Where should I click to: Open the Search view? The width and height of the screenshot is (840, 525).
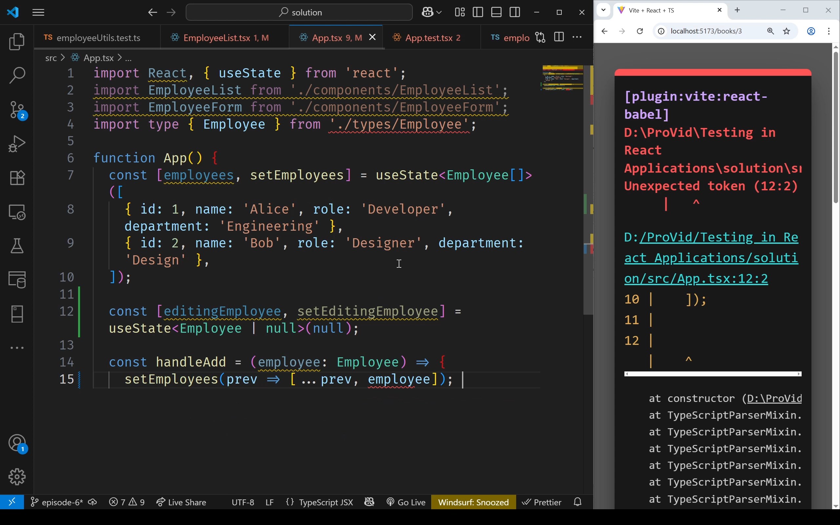(x=16, y=75)
